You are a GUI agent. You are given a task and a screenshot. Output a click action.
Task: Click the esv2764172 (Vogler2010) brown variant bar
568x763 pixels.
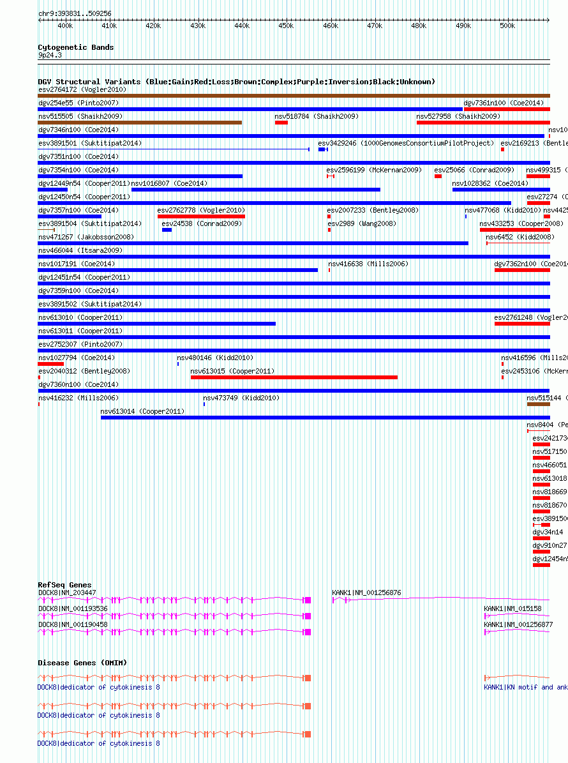(x=294, y=96)
